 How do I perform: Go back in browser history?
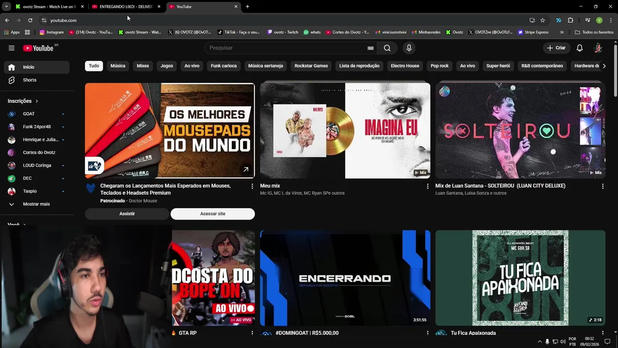[x=7, y=20]
